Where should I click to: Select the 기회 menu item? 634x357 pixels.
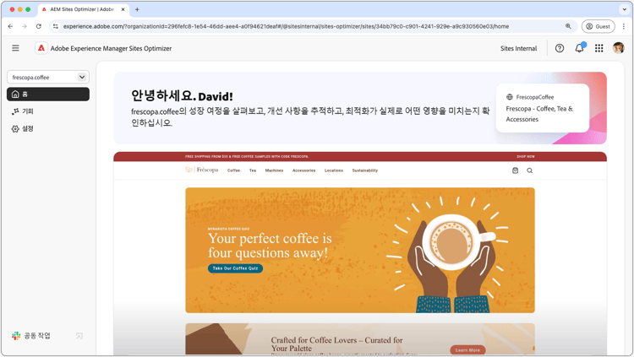tap(48, 111)
